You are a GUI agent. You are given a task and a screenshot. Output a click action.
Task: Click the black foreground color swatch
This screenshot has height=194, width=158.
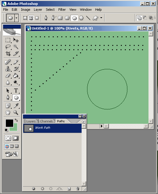(x=10, y=123)
